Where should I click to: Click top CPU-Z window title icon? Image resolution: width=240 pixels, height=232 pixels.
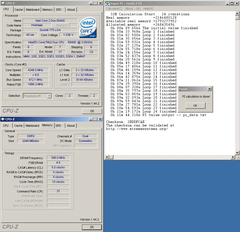click(x=3, y=3)
